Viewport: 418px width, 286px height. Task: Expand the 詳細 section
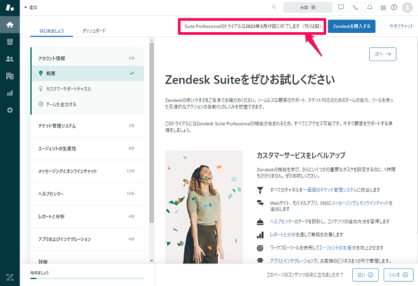click(x=87, y=258)
